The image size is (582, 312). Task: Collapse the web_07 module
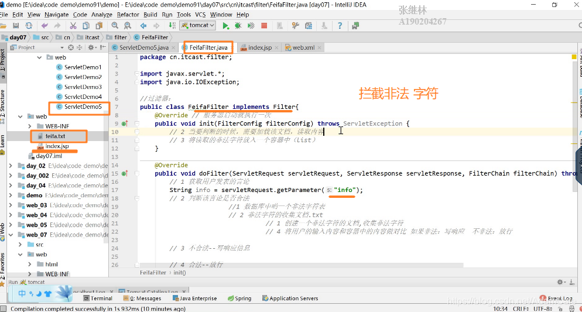(x=11, y=235)
